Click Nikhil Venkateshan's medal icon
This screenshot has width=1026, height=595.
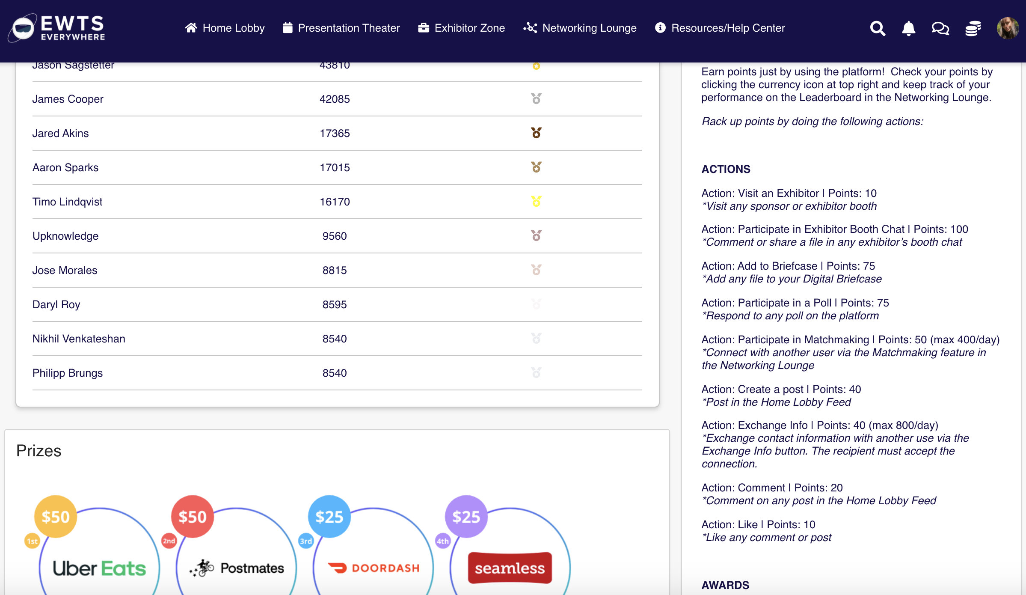pos(536,338)
